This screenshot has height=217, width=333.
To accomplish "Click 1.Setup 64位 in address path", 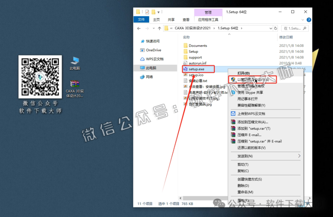I will click(x=228, y=28).
